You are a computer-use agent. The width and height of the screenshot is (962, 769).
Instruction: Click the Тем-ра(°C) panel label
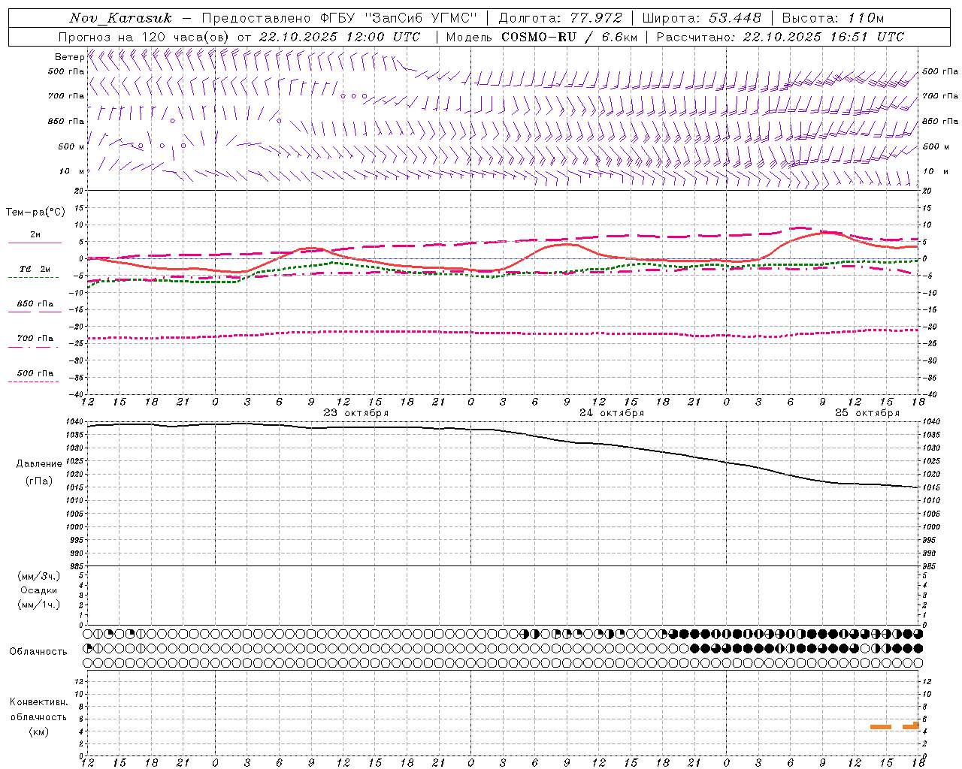35,212
